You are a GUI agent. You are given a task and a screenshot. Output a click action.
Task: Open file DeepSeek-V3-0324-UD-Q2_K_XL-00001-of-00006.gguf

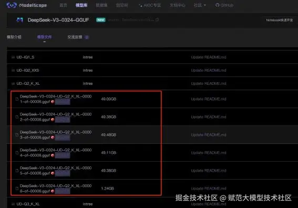click(56, 99)
